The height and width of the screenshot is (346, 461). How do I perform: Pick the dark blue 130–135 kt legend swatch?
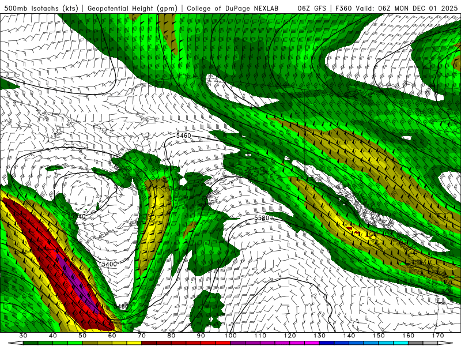click(x=327, y=343)
